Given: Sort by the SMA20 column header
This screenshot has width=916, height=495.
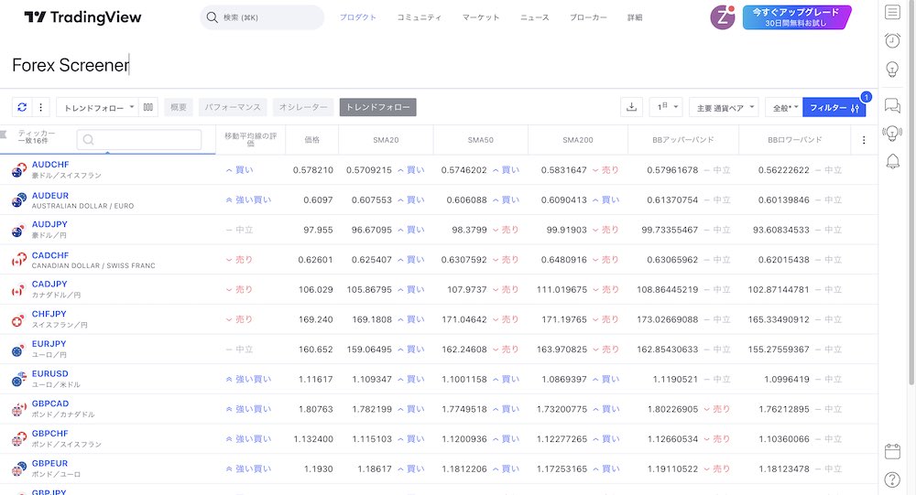Looking at the screenshot, I should (386, 140).
